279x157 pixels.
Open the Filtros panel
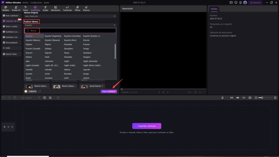point(78,9)
